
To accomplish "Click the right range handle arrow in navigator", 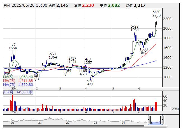I will click(162, 120).
